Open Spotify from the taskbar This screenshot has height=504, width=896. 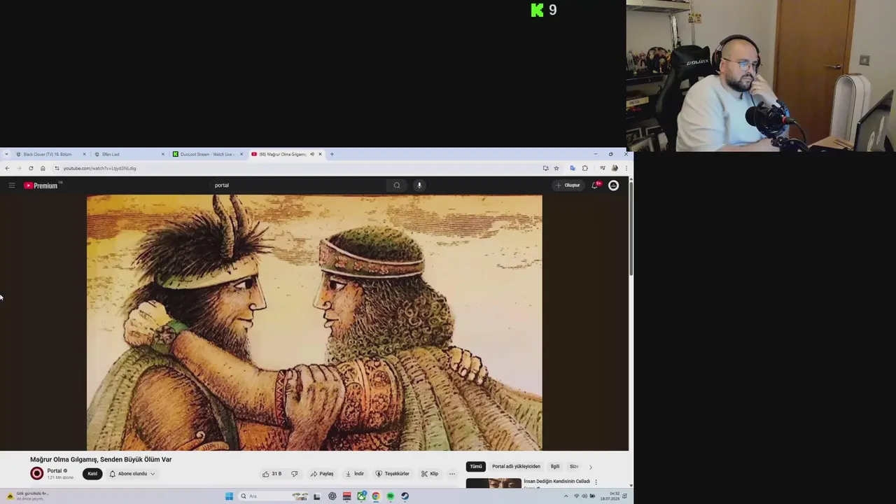coord(391,496)
